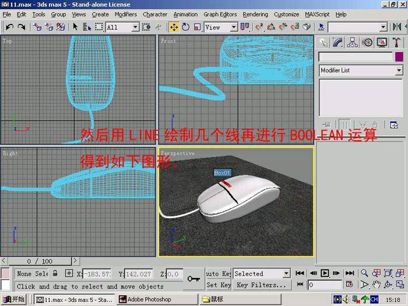
Task: Click the Redo arrow icon
Action: coord(22,27)
